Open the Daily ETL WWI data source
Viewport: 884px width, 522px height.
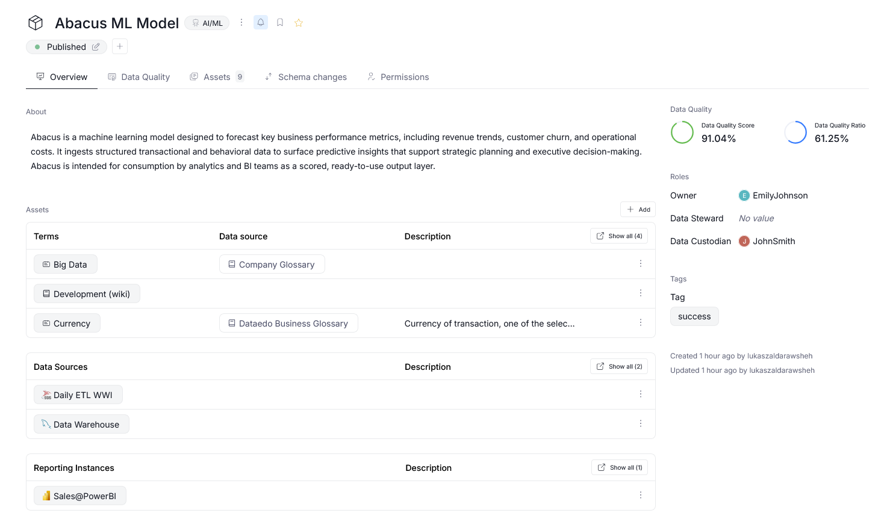78,395
